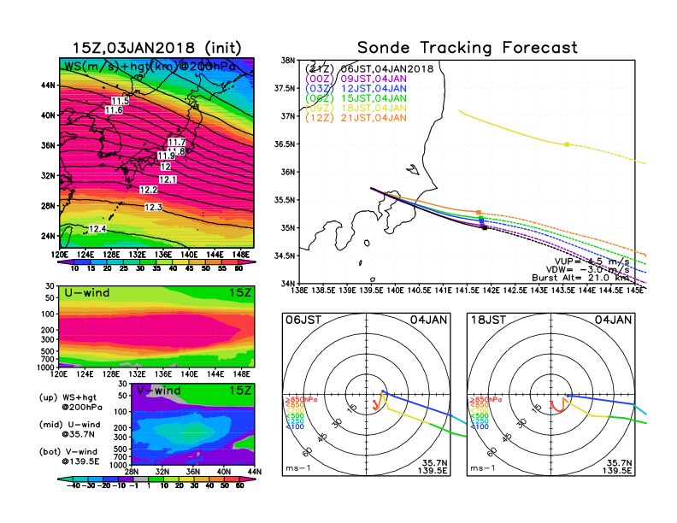Screen dimensions: 677x523
Task: Click the '44N' latitude label on the 200hPa map
Action: (48, 85)
